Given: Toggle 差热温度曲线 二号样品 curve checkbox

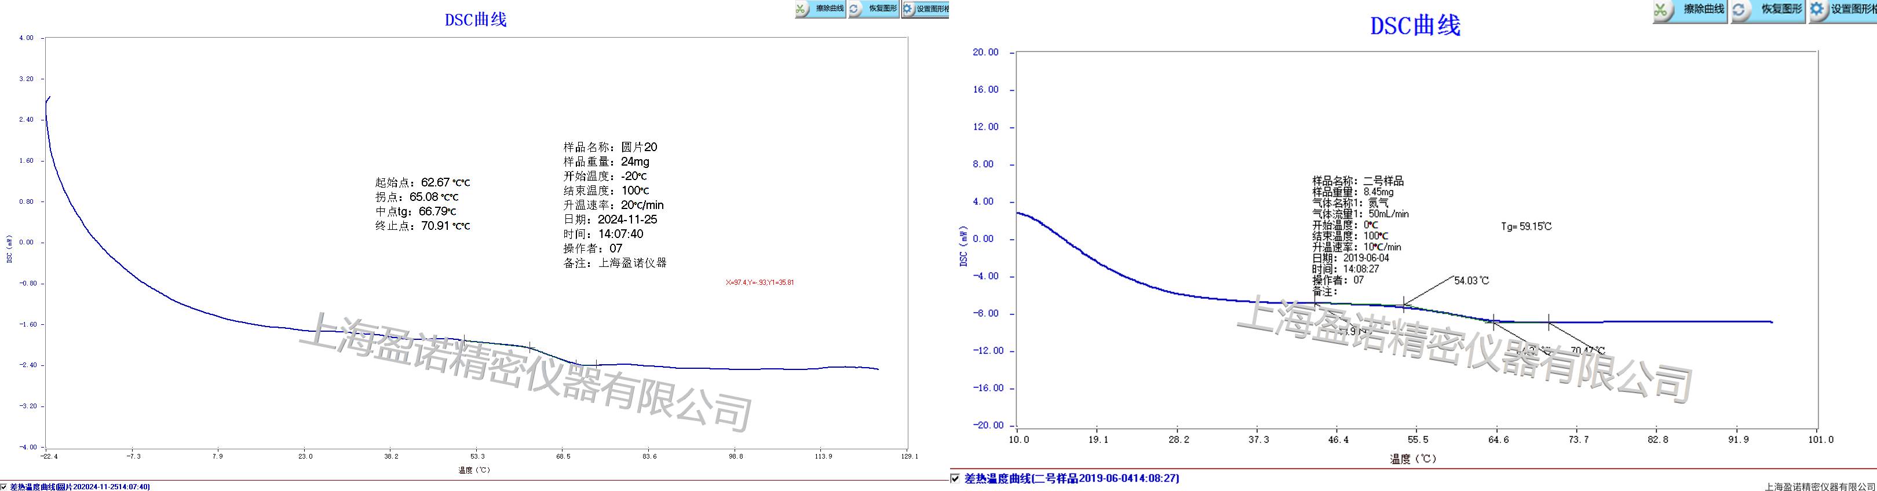Looking at the screenshot, I should [955, 479].
